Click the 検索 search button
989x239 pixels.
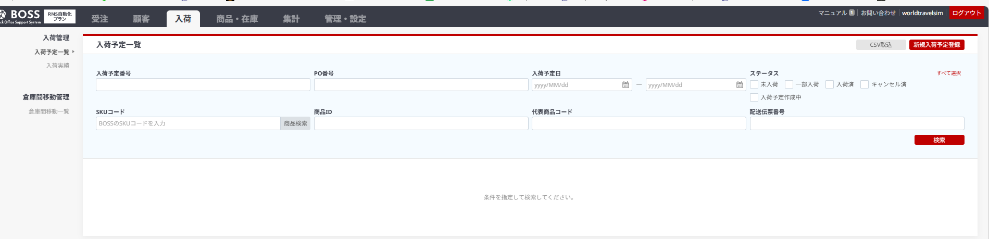click(939, 140)
